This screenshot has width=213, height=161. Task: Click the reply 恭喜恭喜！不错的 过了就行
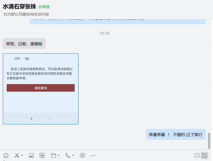point(176,134)
